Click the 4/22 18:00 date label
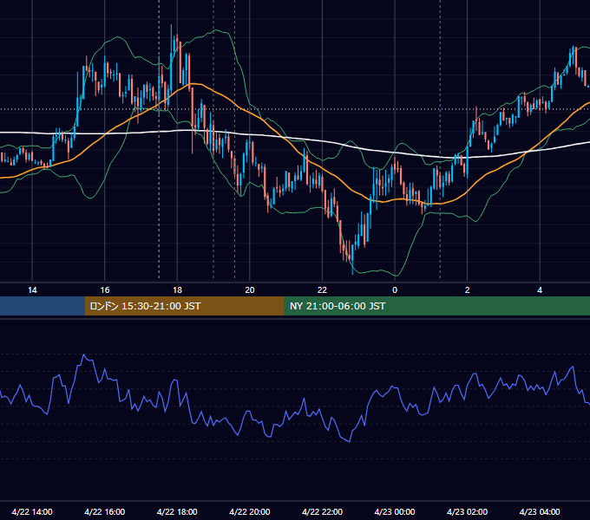Image resolution: width=590 pixels, height=520 pixels. click(177, 511)
